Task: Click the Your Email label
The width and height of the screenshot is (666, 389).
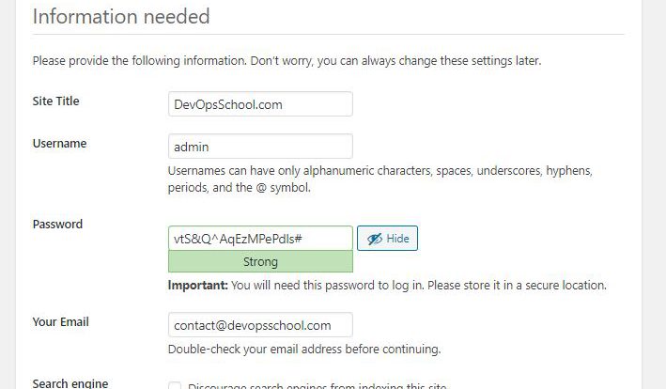Action: [61, 322]
